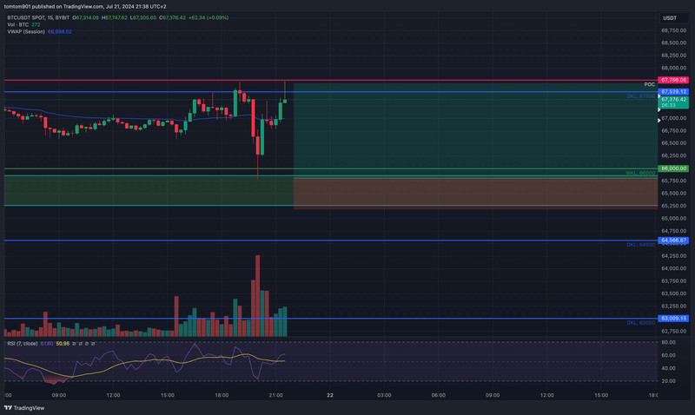This screenshot has width=695, height=415.
Task: Click the 68,000.00 price axis value
Action: (x=674, y=68)
